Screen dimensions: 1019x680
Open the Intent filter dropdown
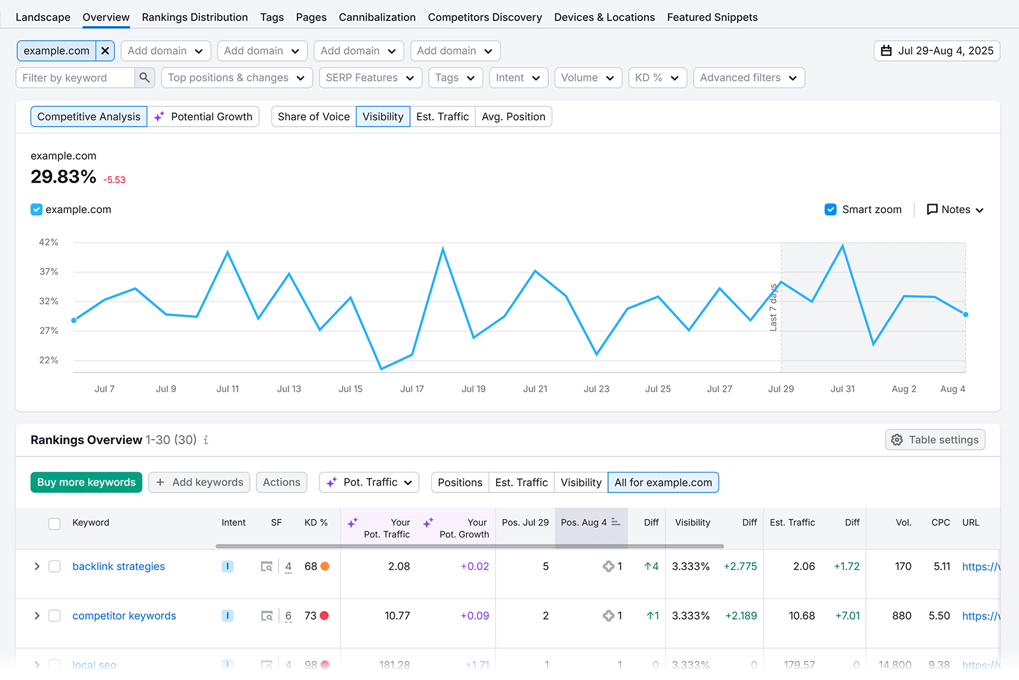click(518, 78)
